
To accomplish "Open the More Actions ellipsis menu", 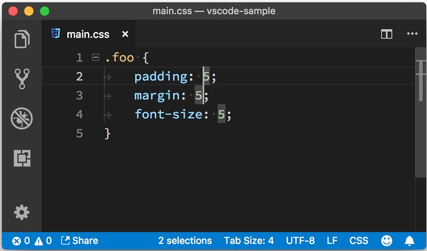I will pos(412,34).
